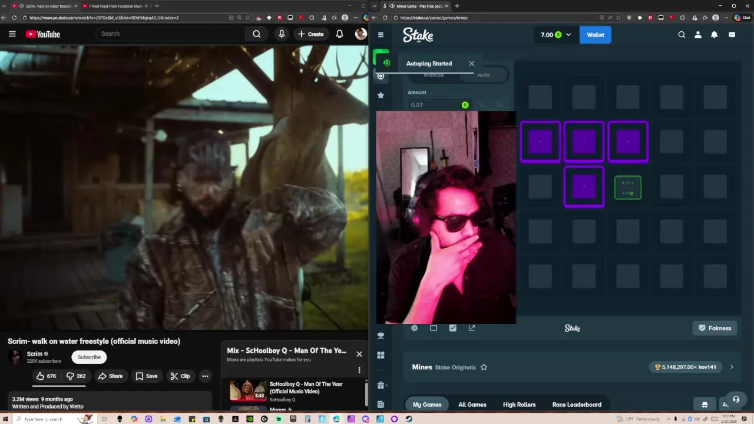Open the Stake chat icon

coord(732,35)
